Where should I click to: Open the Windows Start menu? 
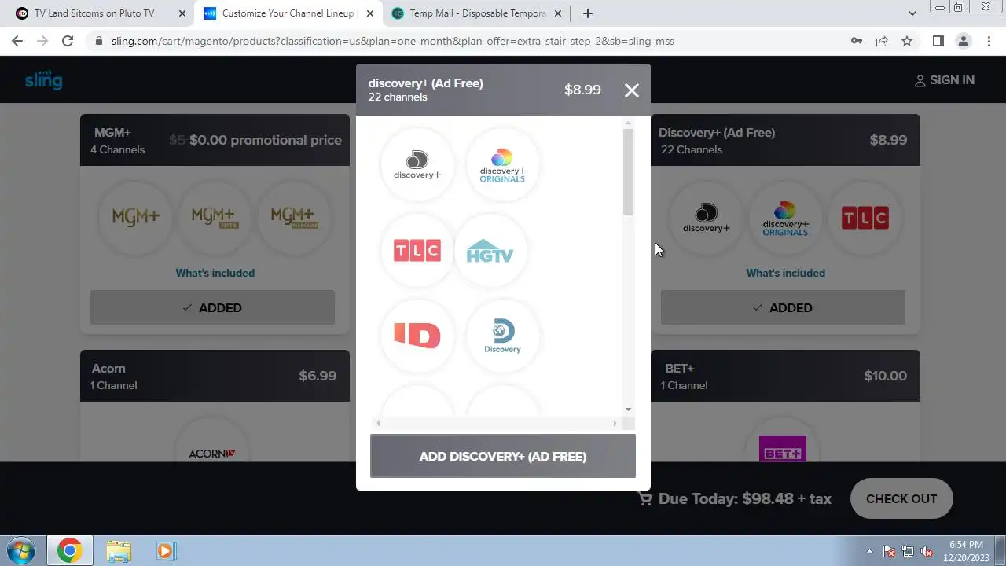(21, 551)
